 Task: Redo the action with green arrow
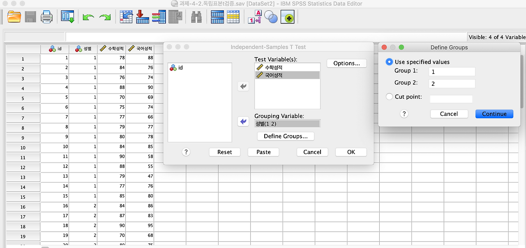[105, 17]
